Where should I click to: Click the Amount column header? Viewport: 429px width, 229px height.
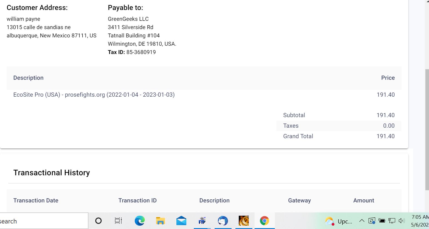tap(364, 200)
